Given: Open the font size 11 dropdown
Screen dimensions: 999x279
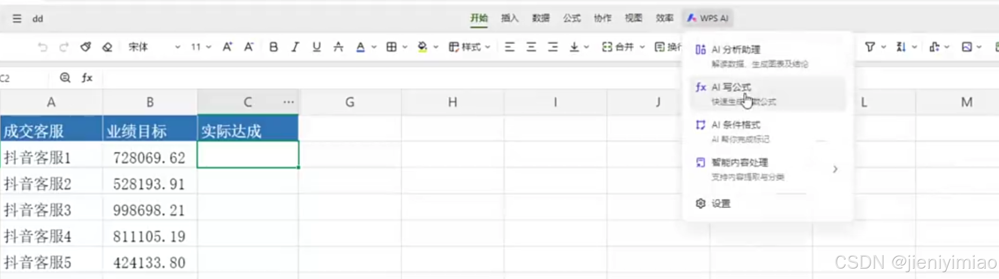Looking at the screenshot, I should 201,47.
